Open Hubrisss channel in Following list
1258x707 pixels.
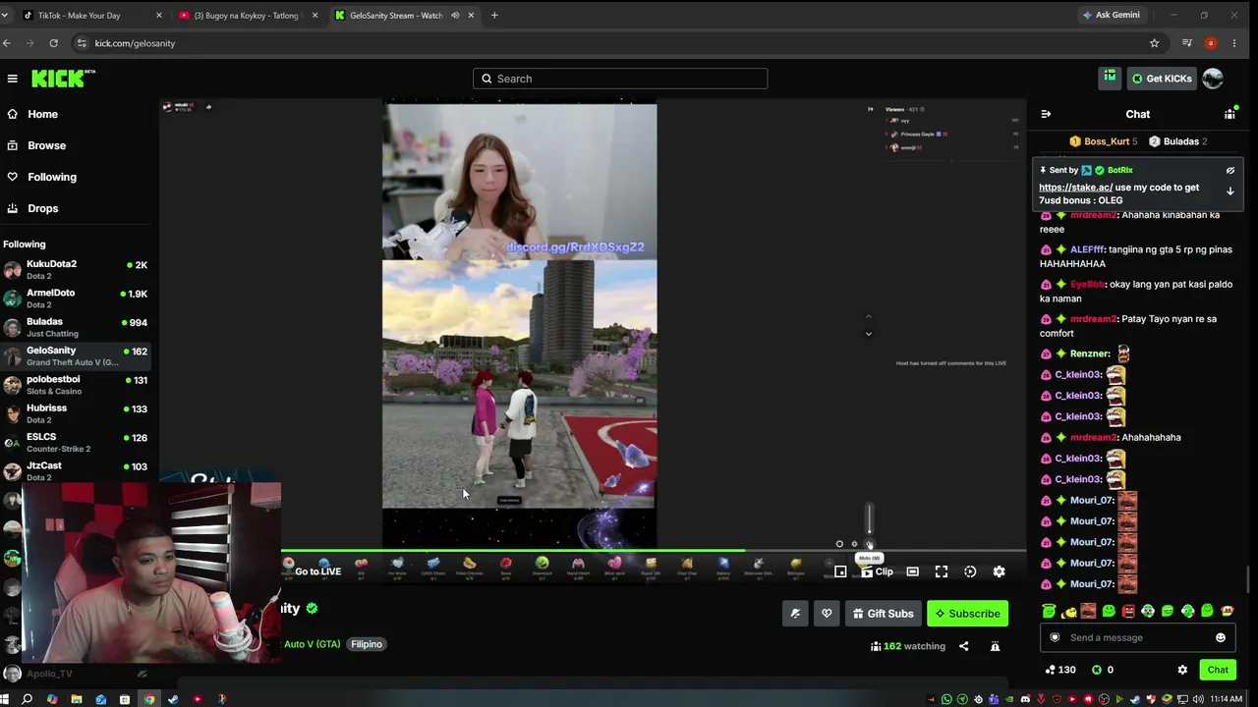[x=77, y=413]
